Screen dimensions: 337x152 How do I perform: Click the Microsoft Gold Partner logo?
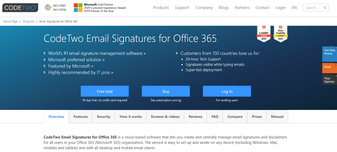click(100, 8)
